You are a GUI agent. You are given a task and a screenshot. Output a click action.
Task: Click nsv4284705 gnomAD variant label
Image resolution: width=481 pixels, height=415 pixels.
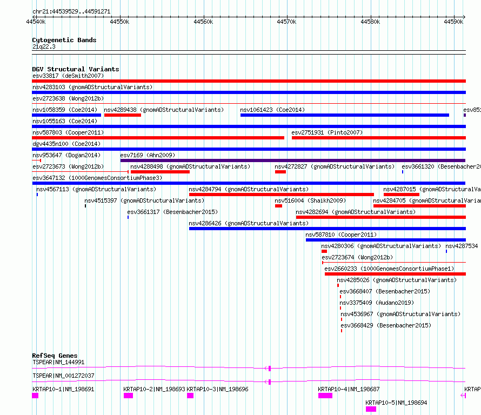(x=427, y=200)
